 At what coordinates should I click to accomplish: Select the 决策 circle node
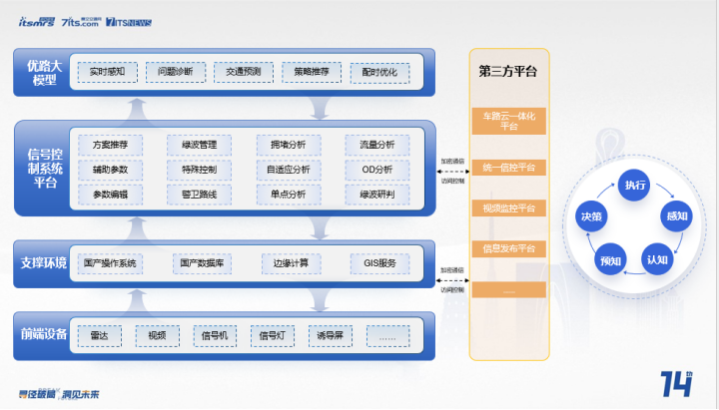click(591, 216)
